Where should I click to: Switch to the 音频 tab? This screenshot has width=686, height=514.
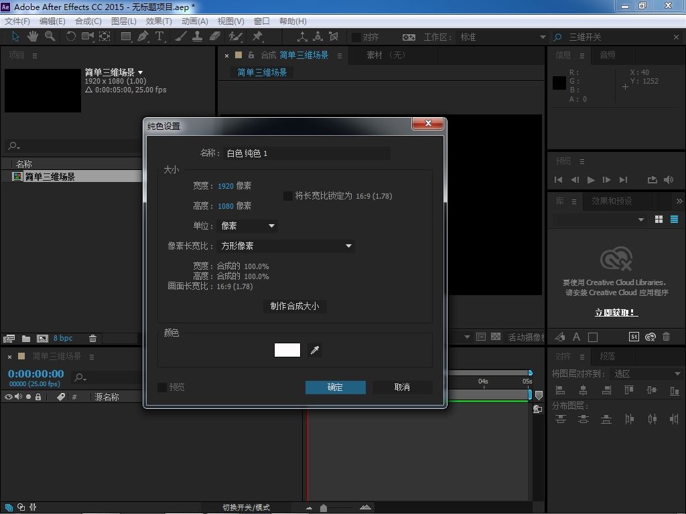click(608, 55)
